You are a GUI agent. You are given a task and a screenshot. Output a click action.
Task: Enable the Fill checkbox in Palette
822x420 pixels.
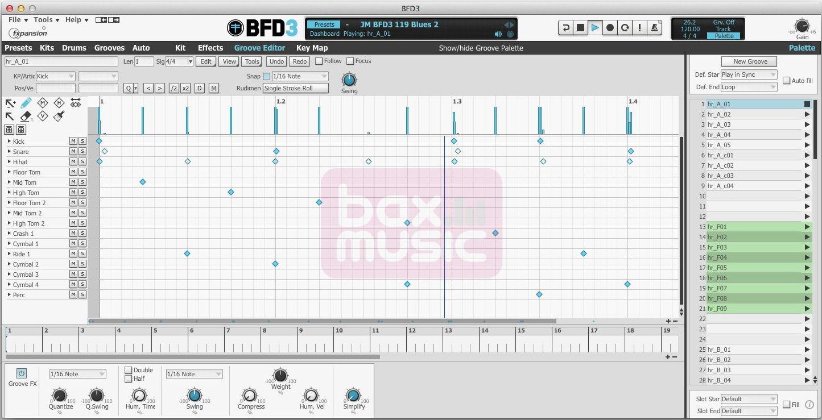786,405
